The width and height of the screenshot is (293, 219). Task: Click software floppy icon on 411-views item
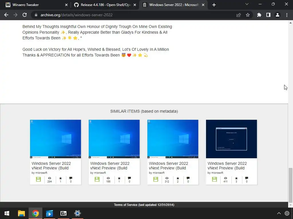215,179
